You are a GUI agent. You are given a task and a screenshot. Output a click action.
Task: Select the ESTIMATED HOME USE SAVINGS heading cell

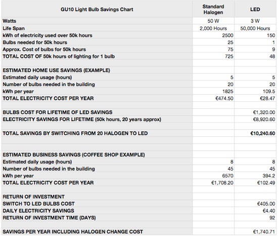coord(97,70)
